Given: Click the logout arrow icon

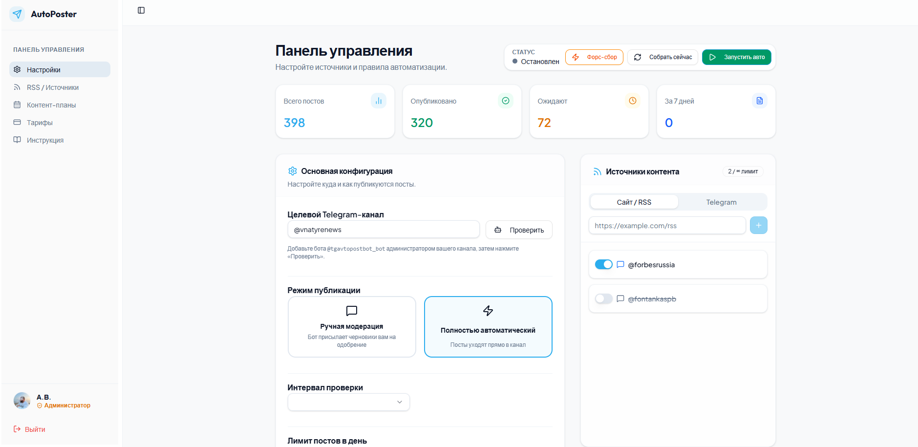Looking at the screenshot, I should [x=17, y=429].
